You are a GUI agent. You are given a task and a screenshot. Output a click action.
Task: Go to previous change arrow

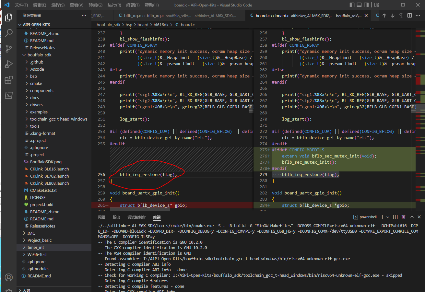point(384,16)
